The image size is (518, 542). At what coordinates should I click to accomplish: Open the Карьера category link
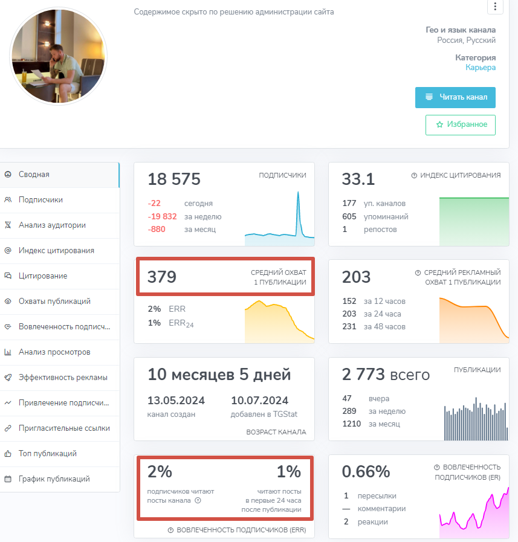click(x=481, y=68)
